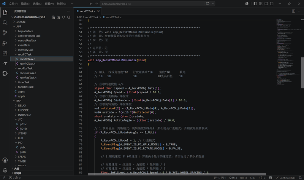Open the chat icon in the command center
The image size is (304, 180).
pos(207,4)
